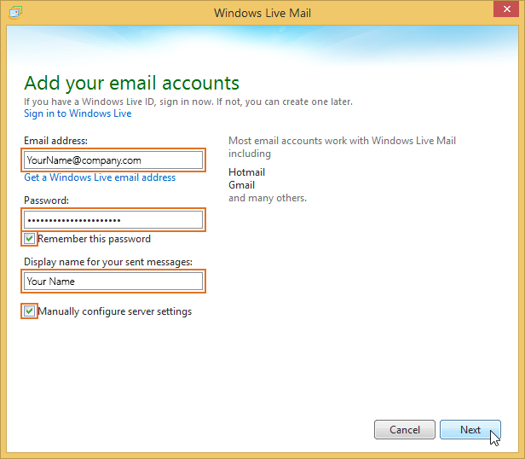Close the Windows Live Mail dialog

coord(506,9)
